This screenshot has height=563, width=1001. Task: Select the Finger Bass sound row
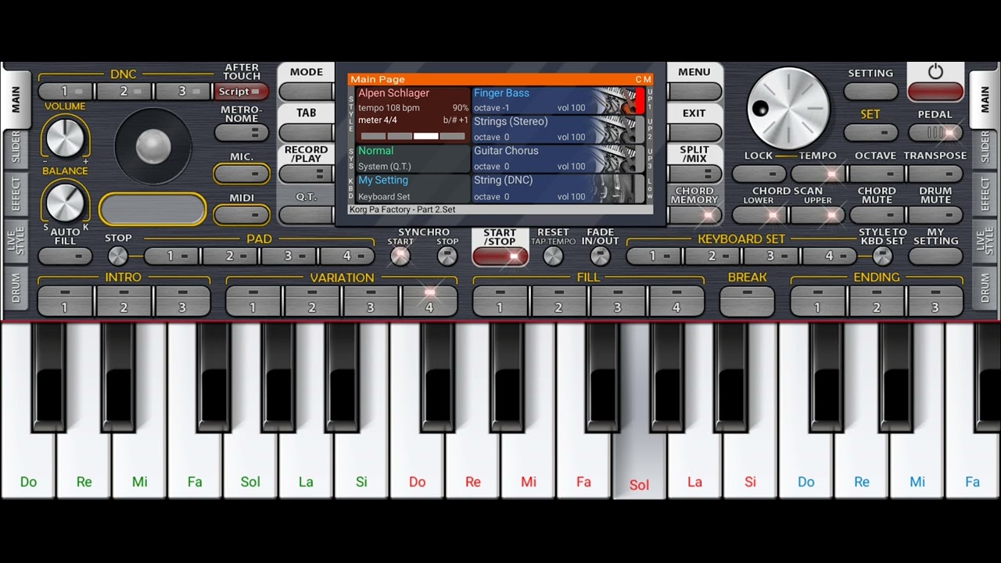click(x=558, y=101)
